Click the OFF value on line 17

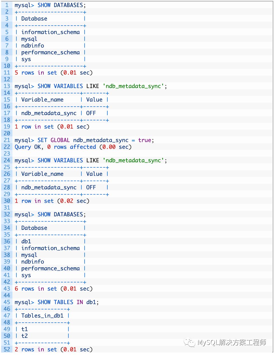(91, 113)
